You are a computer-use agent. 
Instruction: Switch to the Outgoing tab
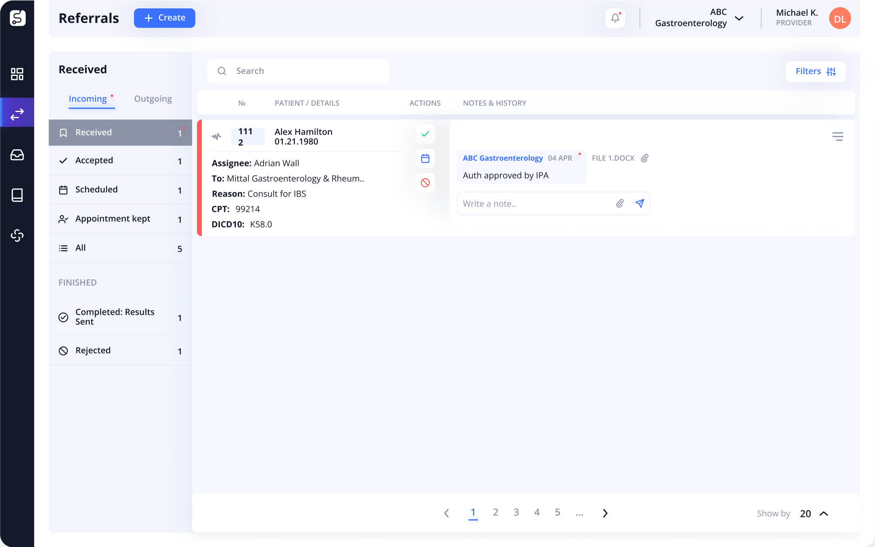point(153,98)
